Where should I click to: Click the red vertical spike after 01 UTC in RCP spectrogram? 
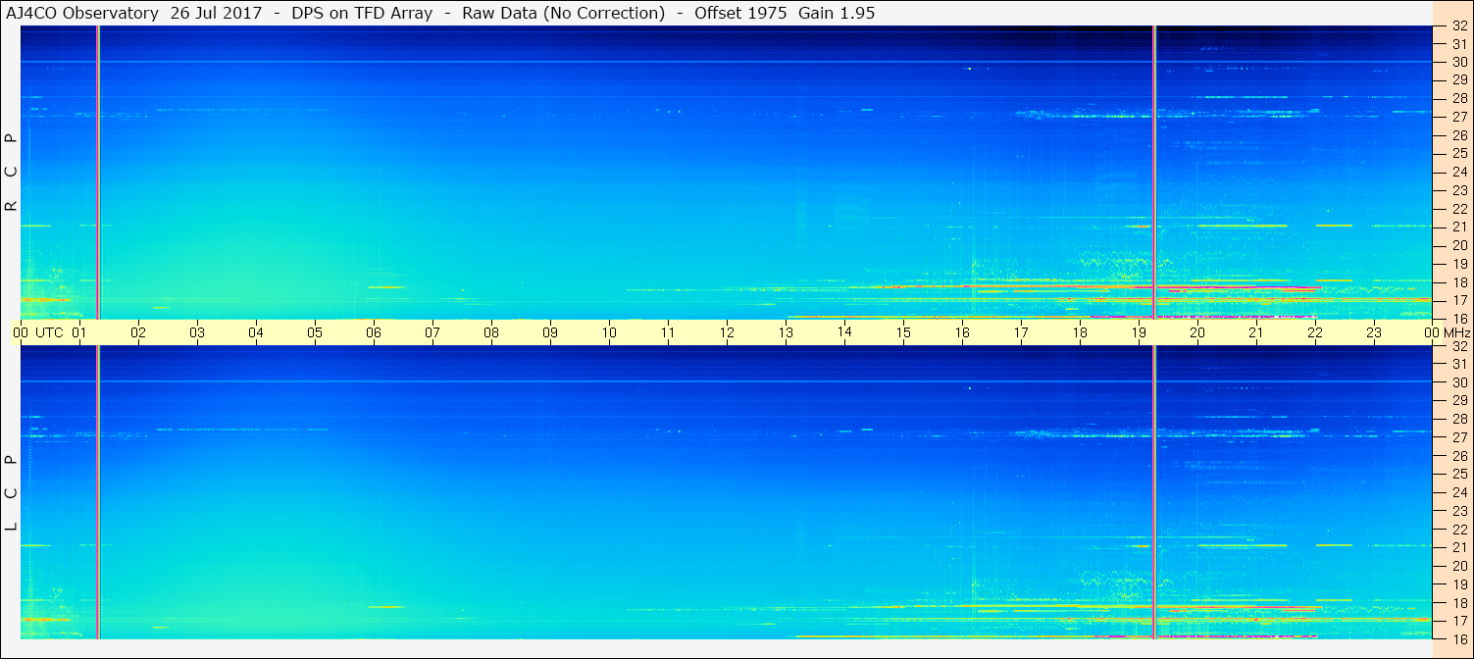coord(97,172)
